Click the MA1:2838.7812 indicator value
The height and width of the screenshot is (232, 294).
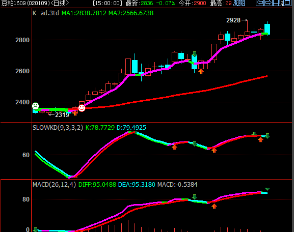pyautogui.click(x=84, y=13)
